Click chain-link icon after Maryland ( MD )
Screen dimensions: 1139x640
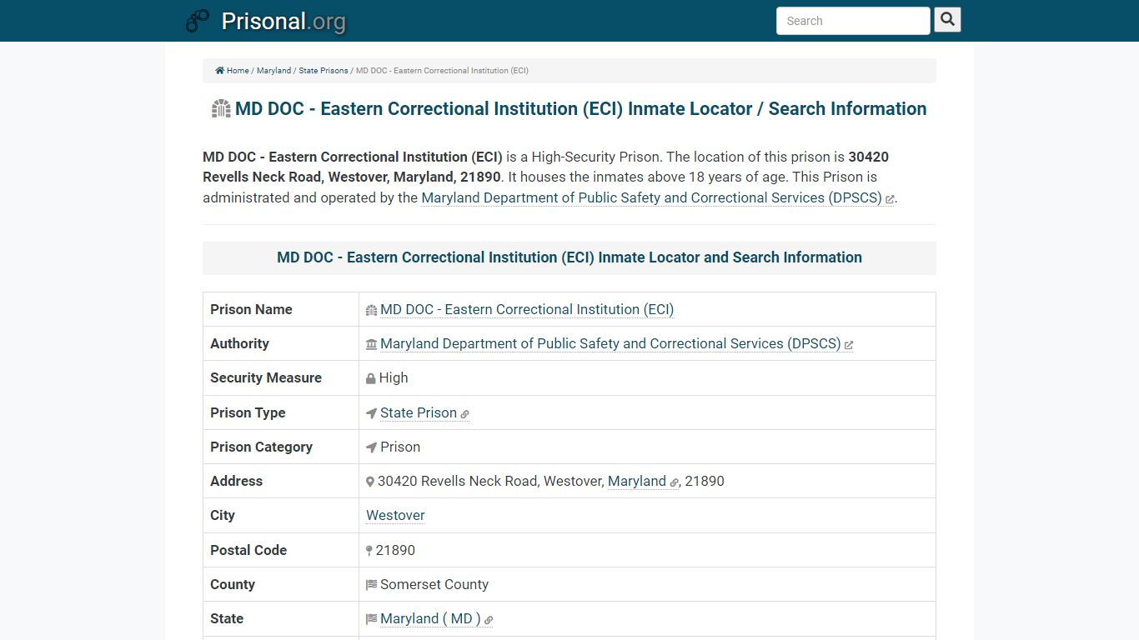coord(489,620)
